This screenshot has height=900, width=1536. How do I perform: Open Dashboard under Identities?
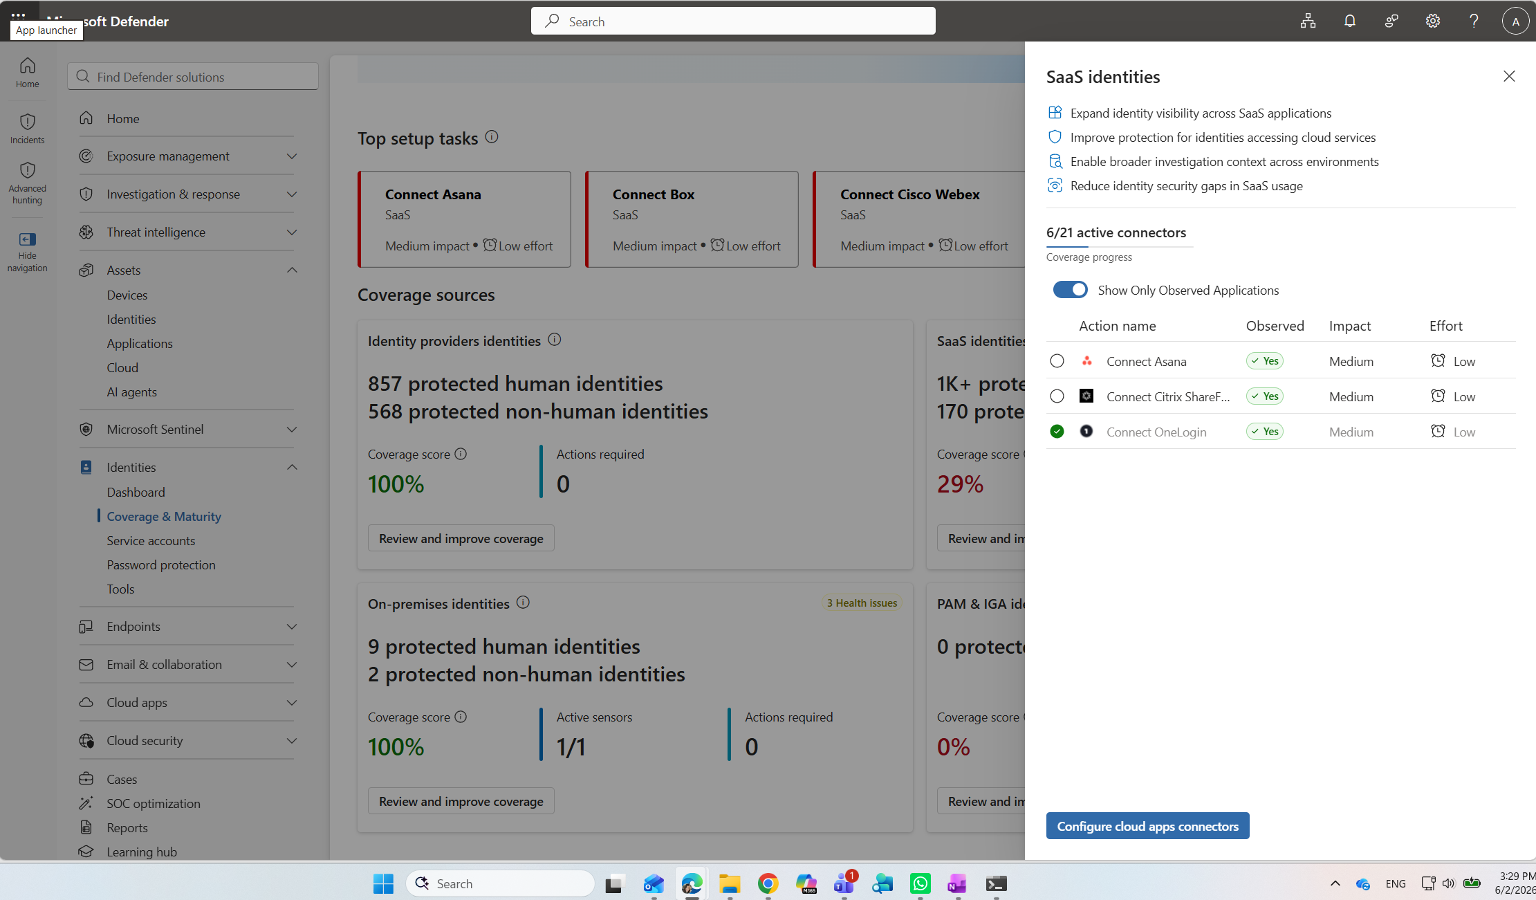click(x=136, y=493)
